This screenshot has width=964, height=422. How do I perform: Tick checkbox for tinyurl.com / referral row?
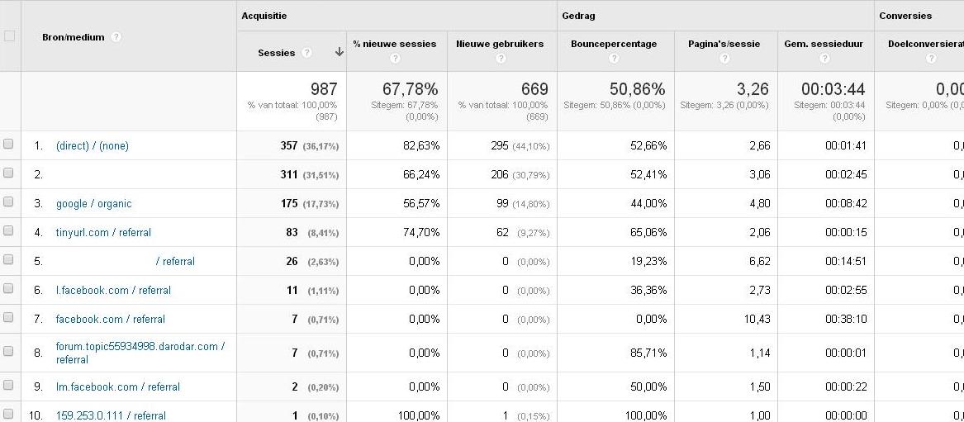tap(8, 231)
